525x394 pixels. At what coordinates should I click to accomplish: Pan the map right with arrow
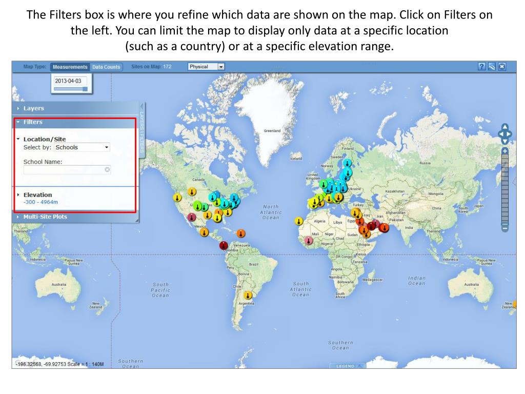tap(509, 134)
